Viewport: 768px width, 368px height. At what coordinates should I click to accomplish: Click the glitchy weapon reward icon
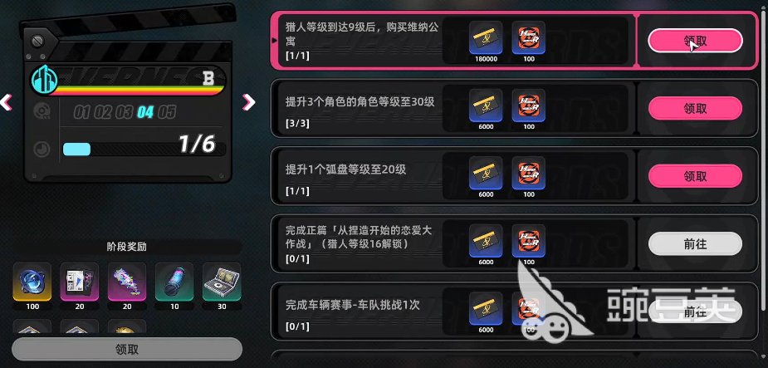pyautogui.click(x=127, y=282)
